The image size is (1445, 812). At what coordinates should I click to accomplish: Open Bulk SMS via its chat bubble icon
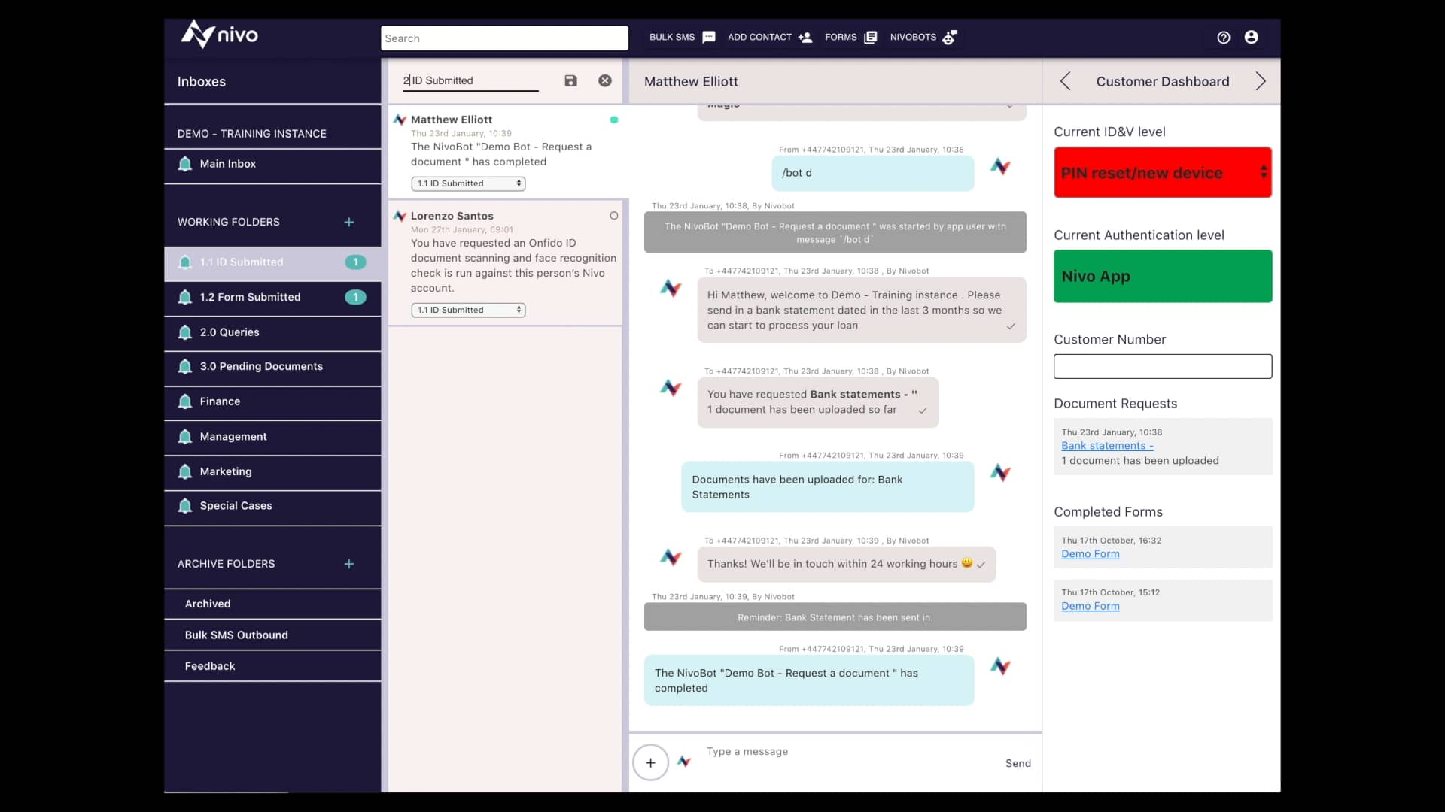coord(708,38)
